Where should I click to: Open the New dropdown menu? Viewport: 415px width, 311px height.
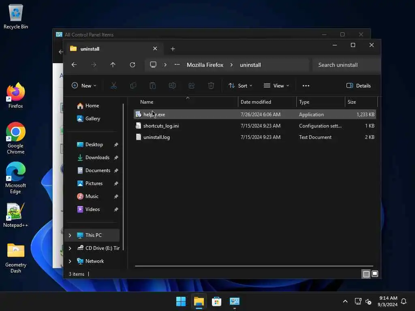coord(84,86)
